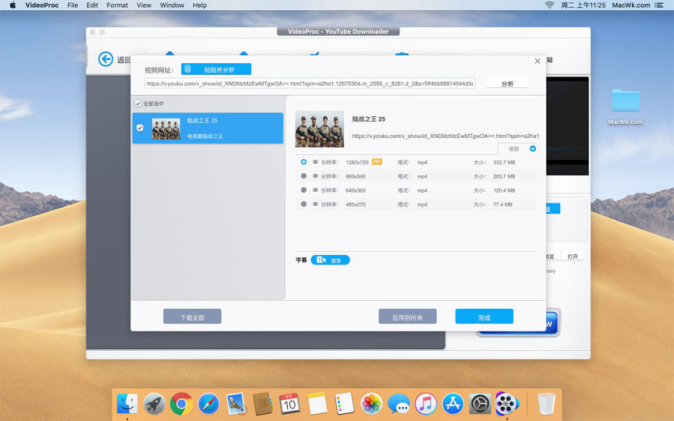The height and width of the screenshot is (421, 674).
Task: Click the 搜索 subtitle search button
Action: click(330, 260)
